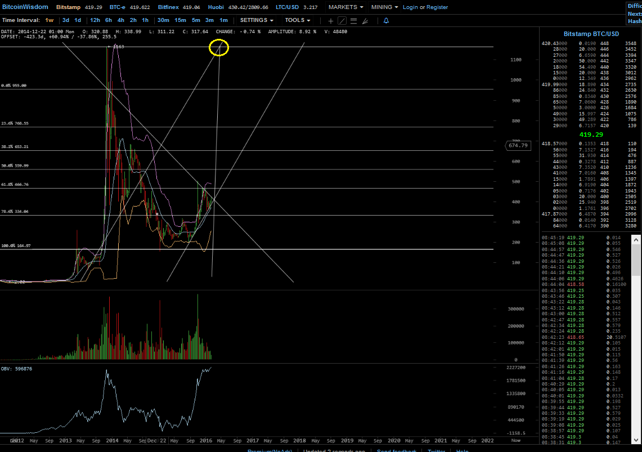Click bid order row at 417.87000
The width and height of the screenshot is (642, 452).
tap(589, 214)
